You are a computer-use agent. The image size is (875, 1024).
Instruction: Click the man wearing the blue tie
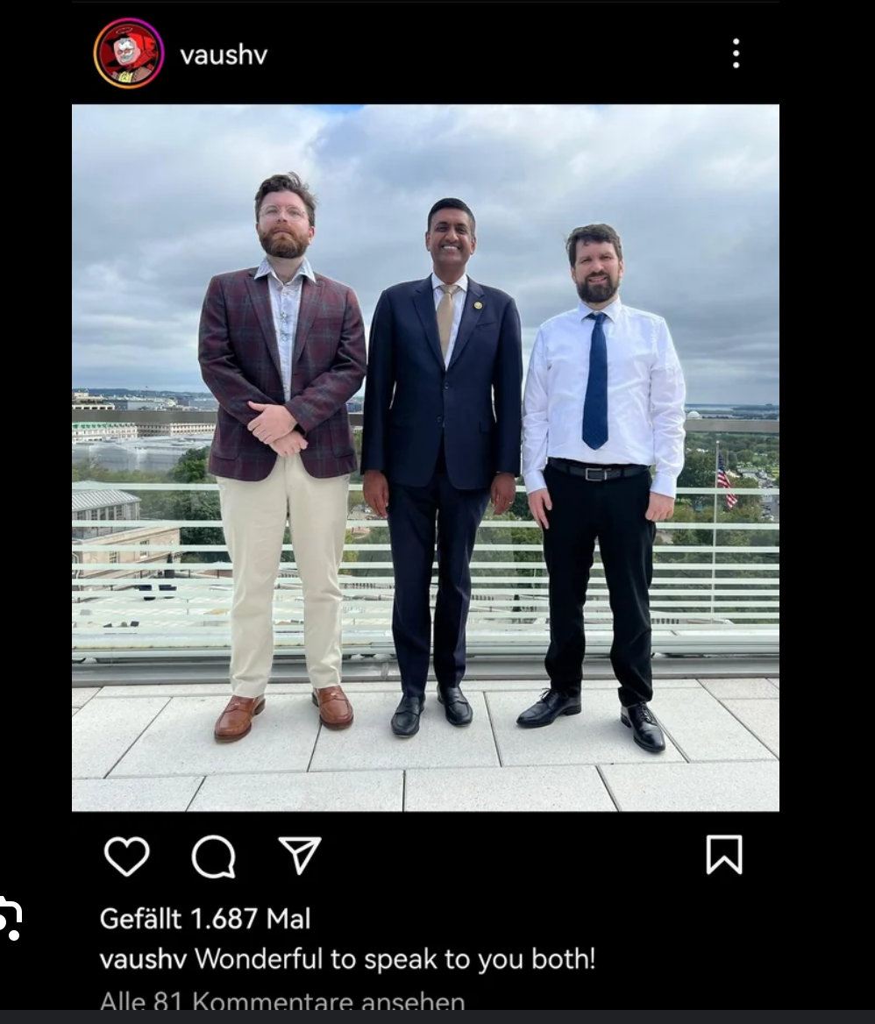[602, 487]
